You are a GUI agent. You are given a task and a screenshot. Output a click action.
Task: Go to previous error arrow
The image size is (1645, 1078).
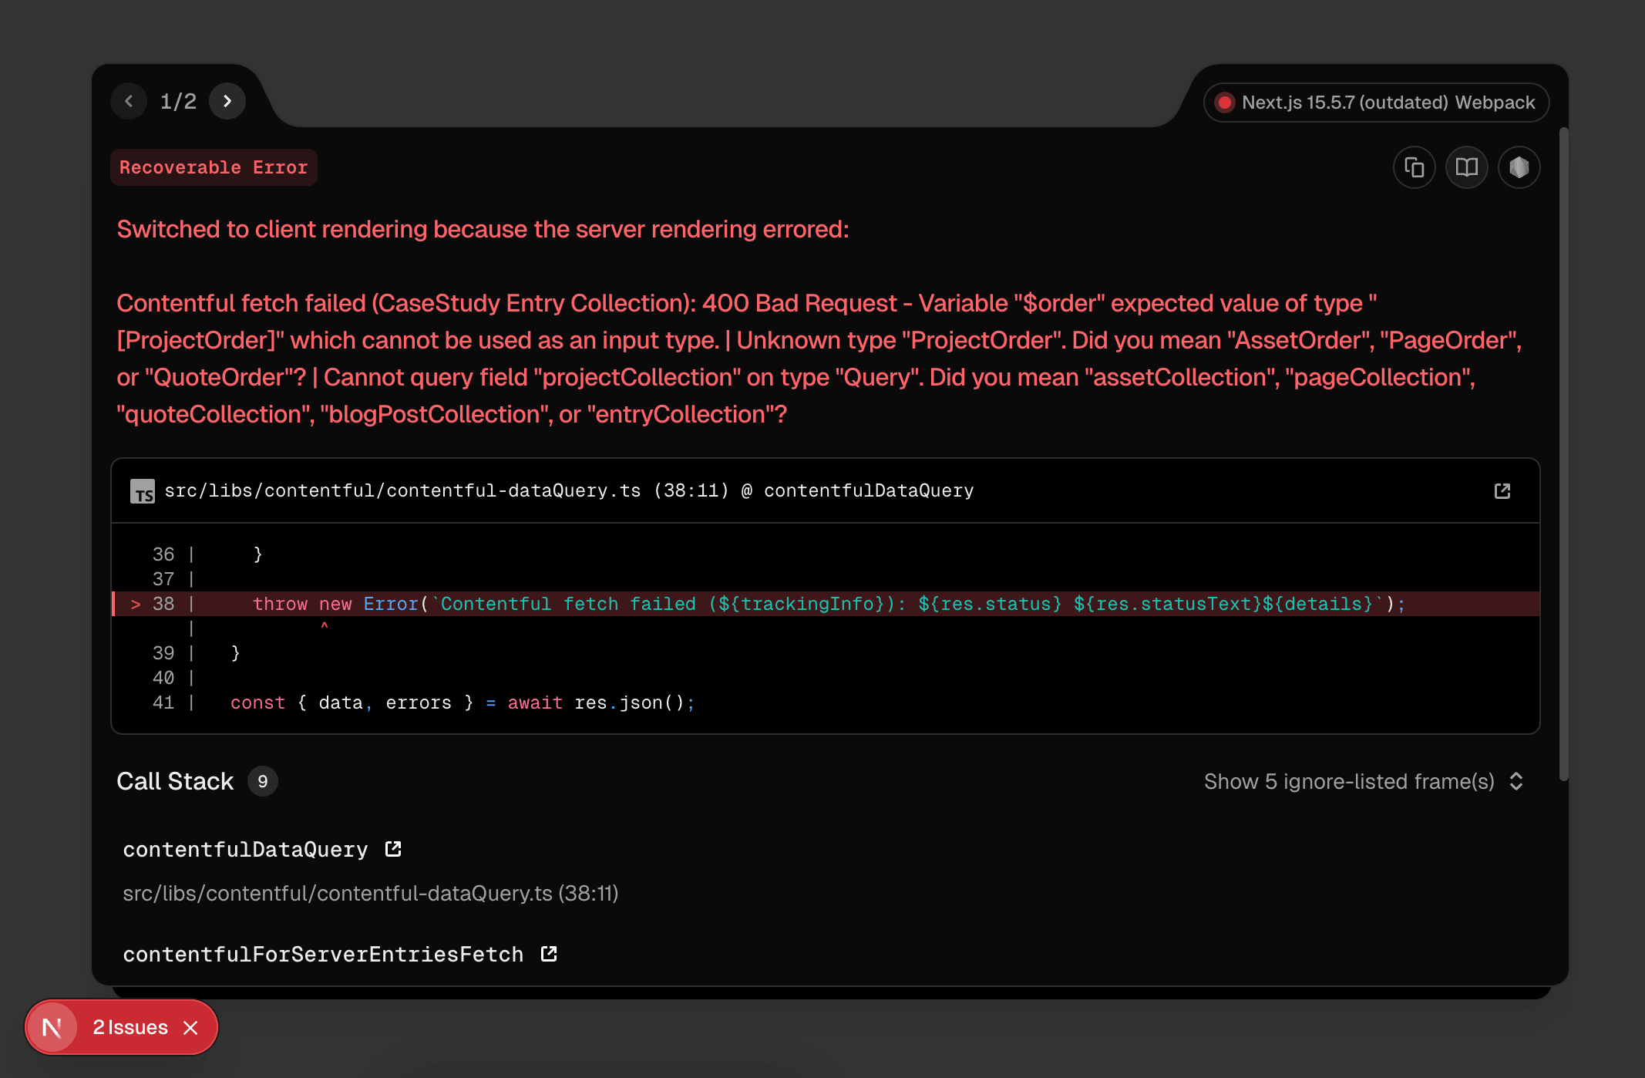coord(129,101)
